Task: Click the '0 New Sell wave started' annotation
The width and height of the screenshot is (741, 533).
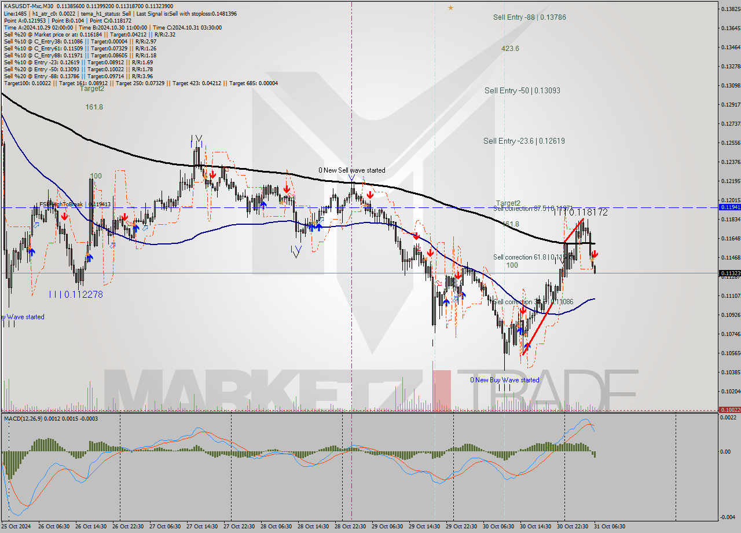Action: [351, 170]
